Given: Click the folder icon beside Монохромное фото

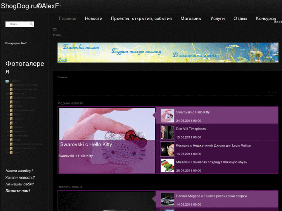Looking at the screenshot, I should tap(11, 148).
